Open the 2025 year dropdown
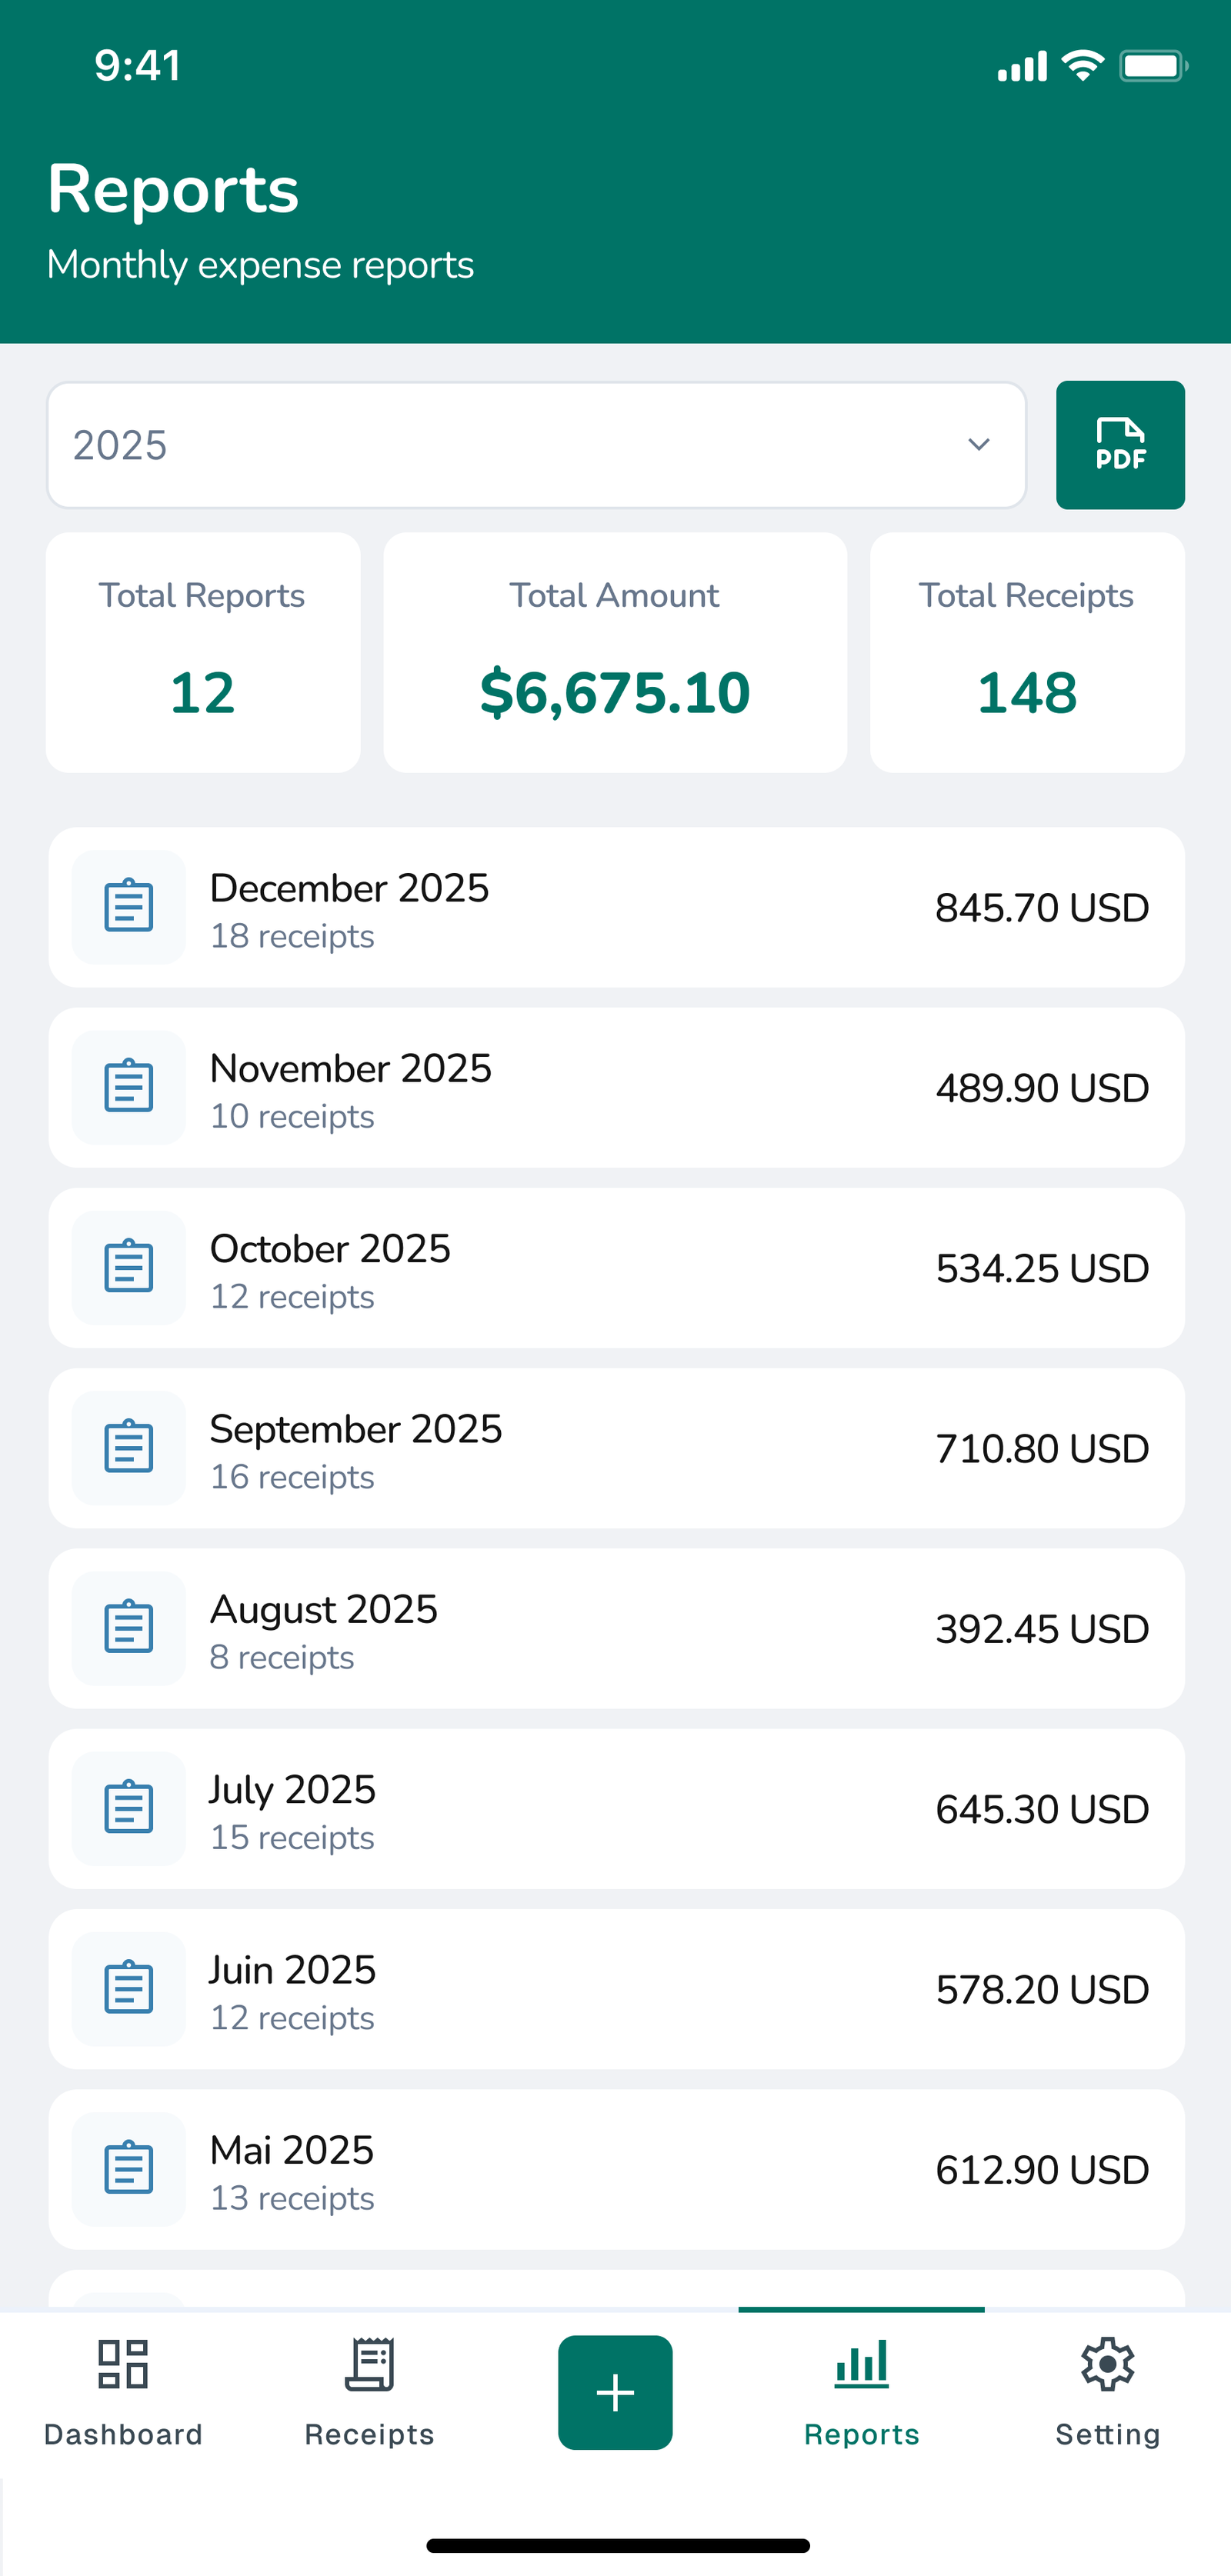This screenshot has height=2576, width=1231. pyautogui.click(x=536, y=445)
